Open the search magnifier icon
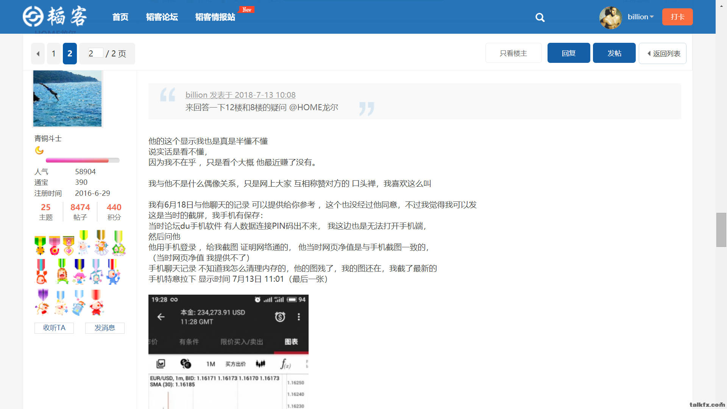Image resolution: width=727 pixels, height=409 pixels. (x=540, y=17)
